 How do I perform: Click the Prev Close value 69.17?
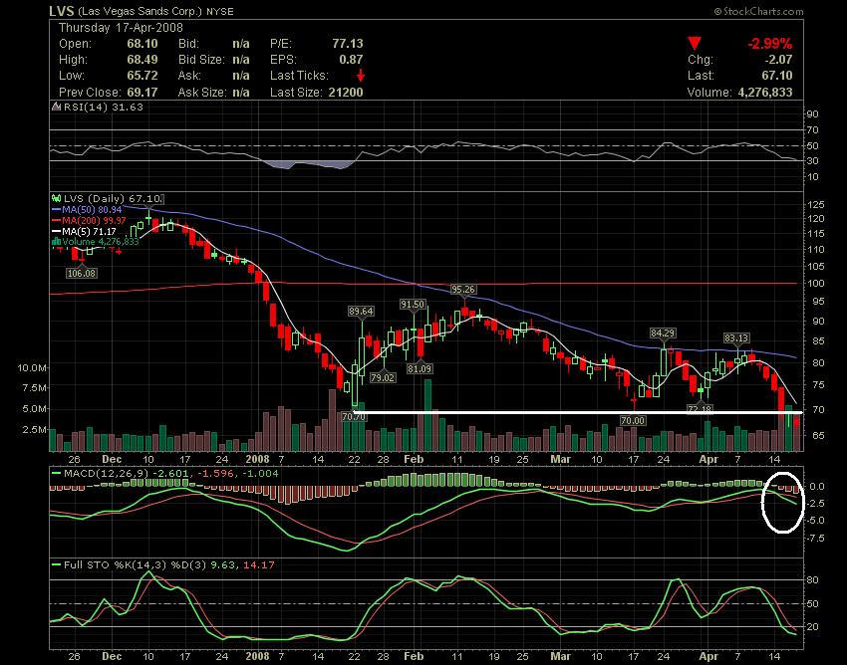click(x=142, y=93)
